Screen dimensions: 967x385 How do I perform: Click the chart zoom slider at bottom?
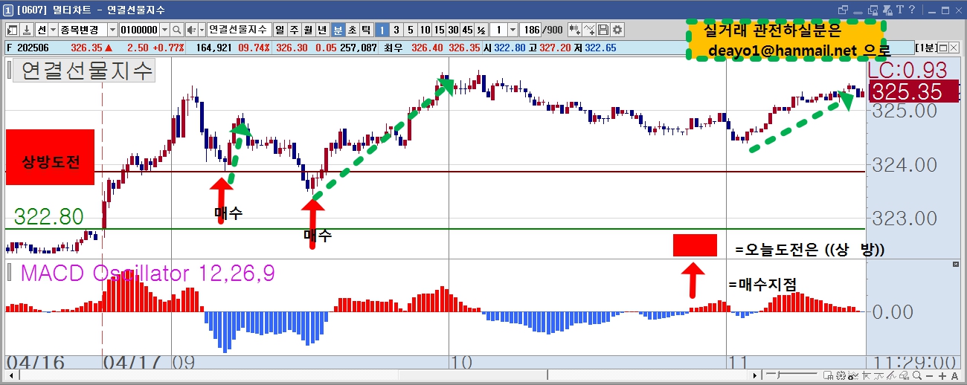(778, 375)
